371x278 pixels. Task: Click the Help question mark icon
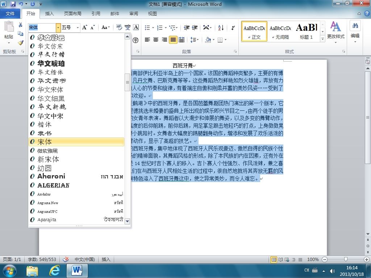[x=367, y=13]
